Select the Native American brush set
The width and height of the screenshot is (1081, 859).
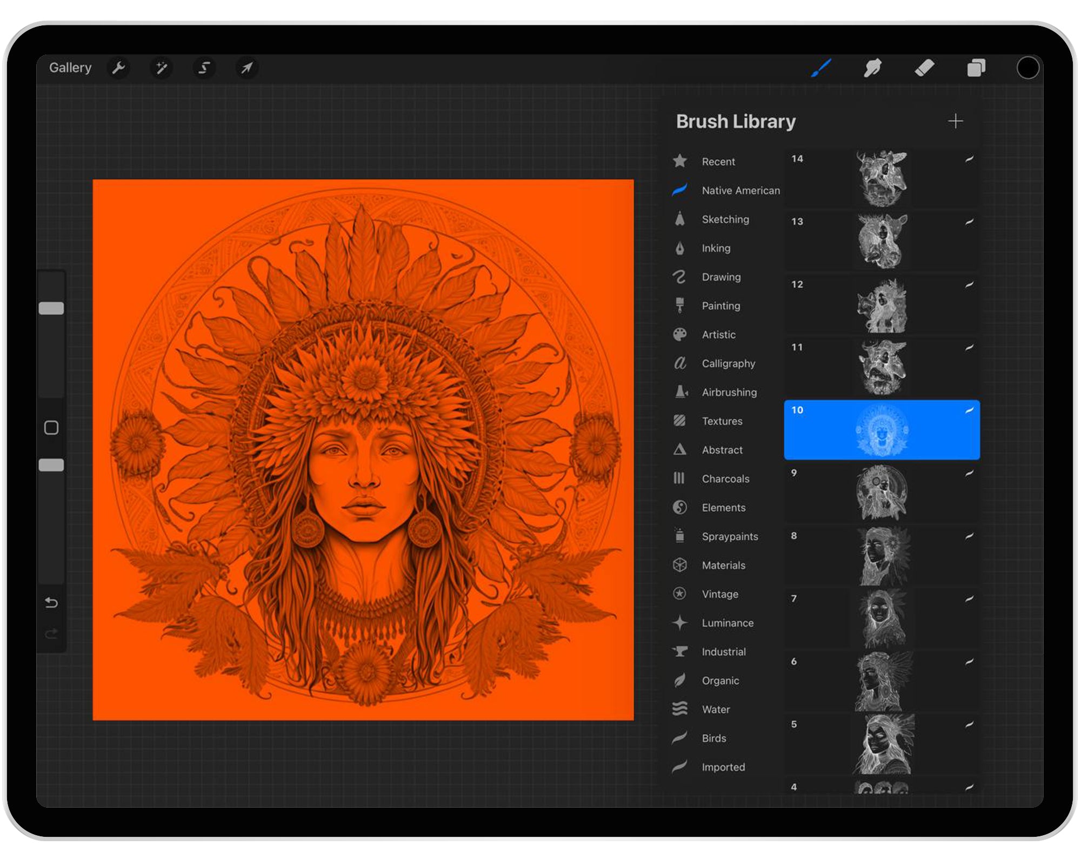tap(740, 190)
